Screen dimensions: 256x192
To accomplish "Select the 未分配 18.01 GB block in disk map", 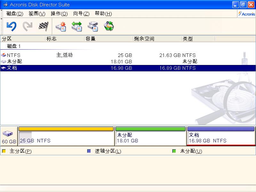I will click(150, 136).
